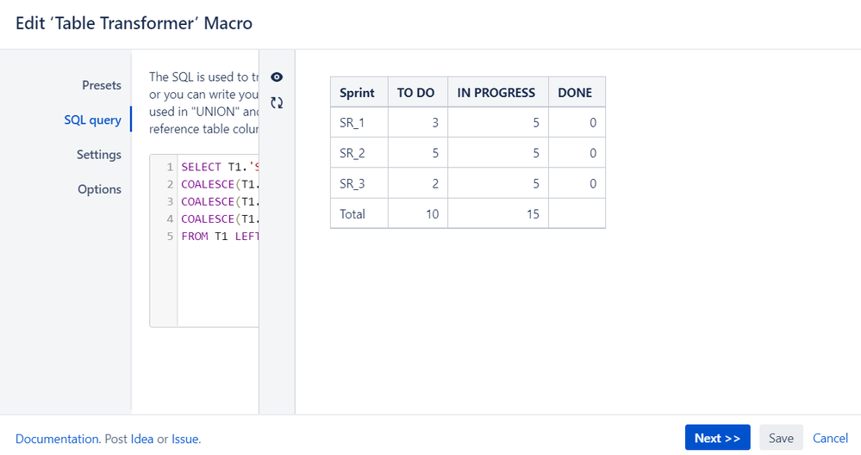
Task: Toggle the eye preview icon
Action: (x=277, y=77)
